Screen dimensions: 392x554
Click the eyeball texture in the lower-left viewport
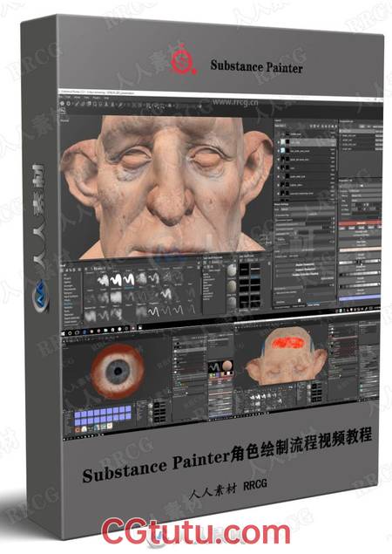coord(118,371)
